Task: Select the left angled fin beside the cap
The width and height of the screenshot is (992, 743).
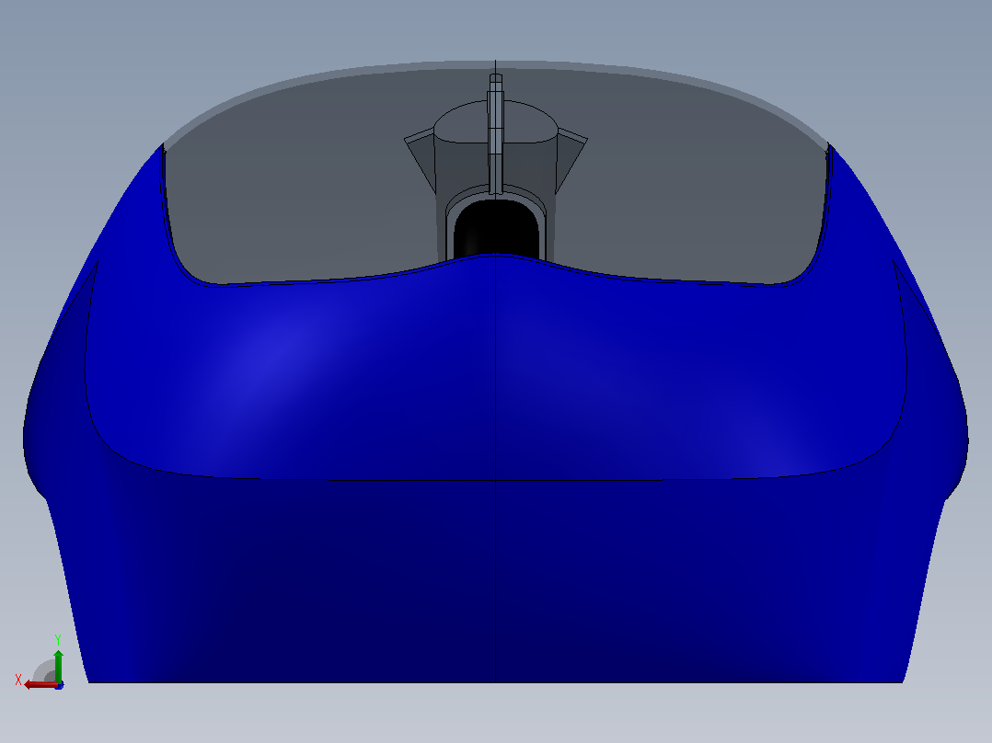Action: 421,157
